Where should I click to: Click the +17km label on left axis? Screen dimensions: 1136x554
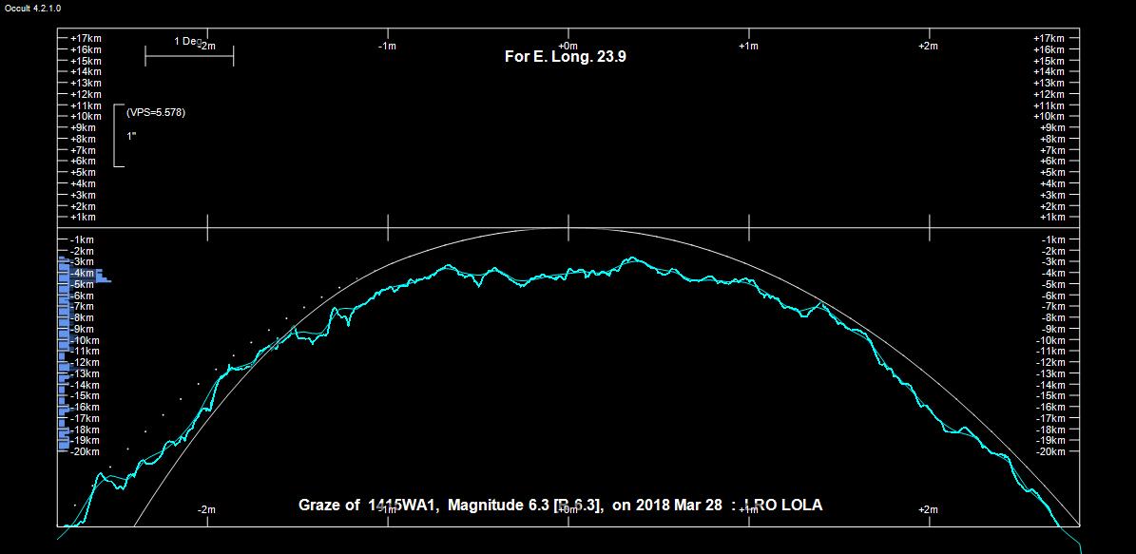point(85,38)
